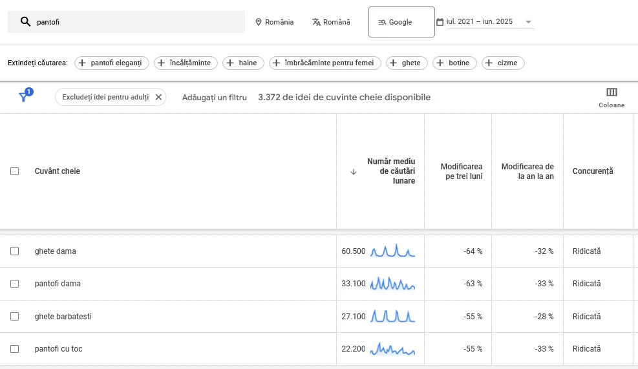638x369 pixels.
Task: Click keyword pantofi cu toc
Action: click(x=59, y=349)
